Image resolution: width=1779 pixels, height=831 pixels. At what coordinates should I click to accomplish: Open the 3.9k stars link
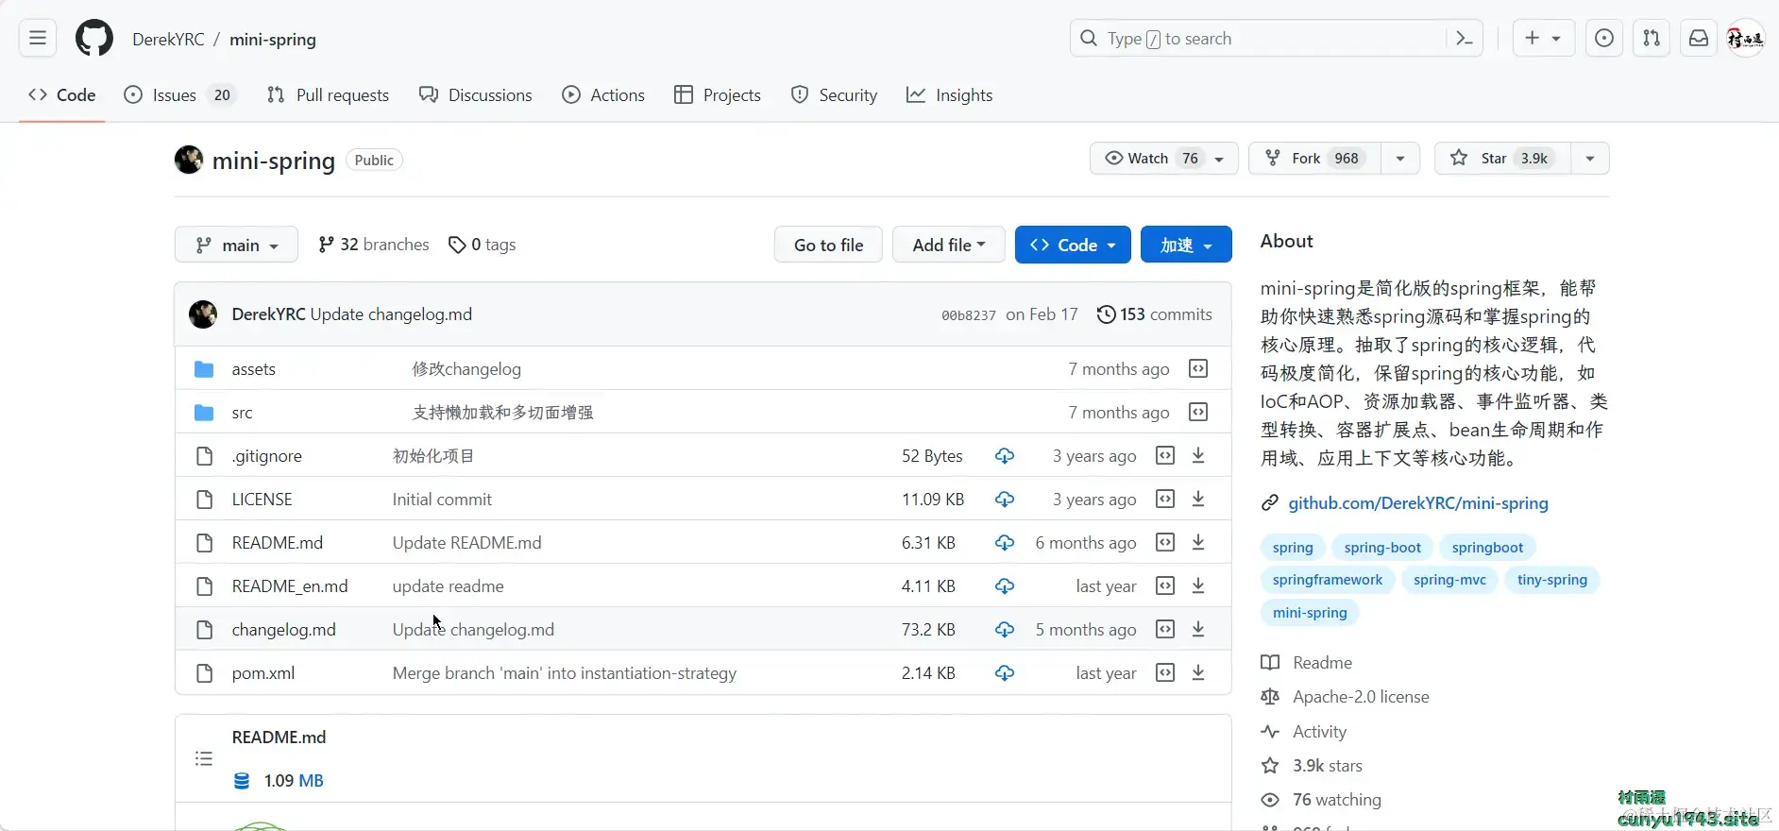pos(1327,766)
